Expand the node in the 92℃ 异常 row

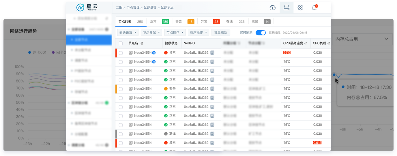[130, 53]
